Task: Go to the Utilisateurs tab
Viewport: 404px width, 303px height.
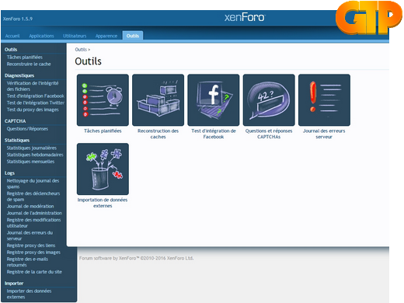Action: click(x=75, y=36)
